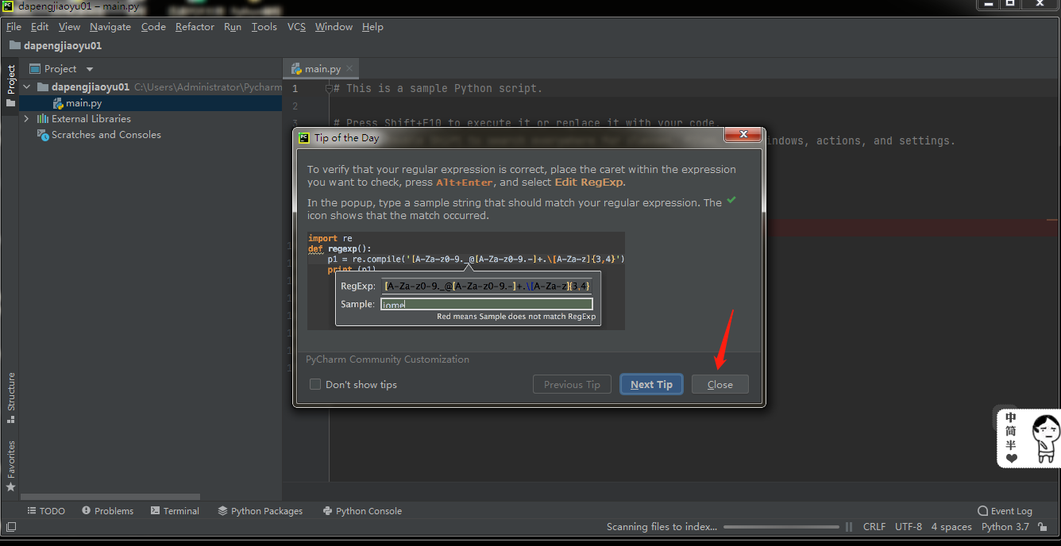
Task: Click the Close button in Tip dialog
Action: coord(720,384)
